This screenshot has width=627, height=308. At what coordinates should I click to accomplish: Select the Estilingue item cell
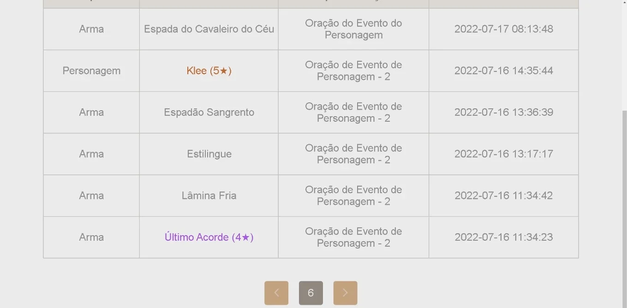pyautogui.click(x=209, y=154)
